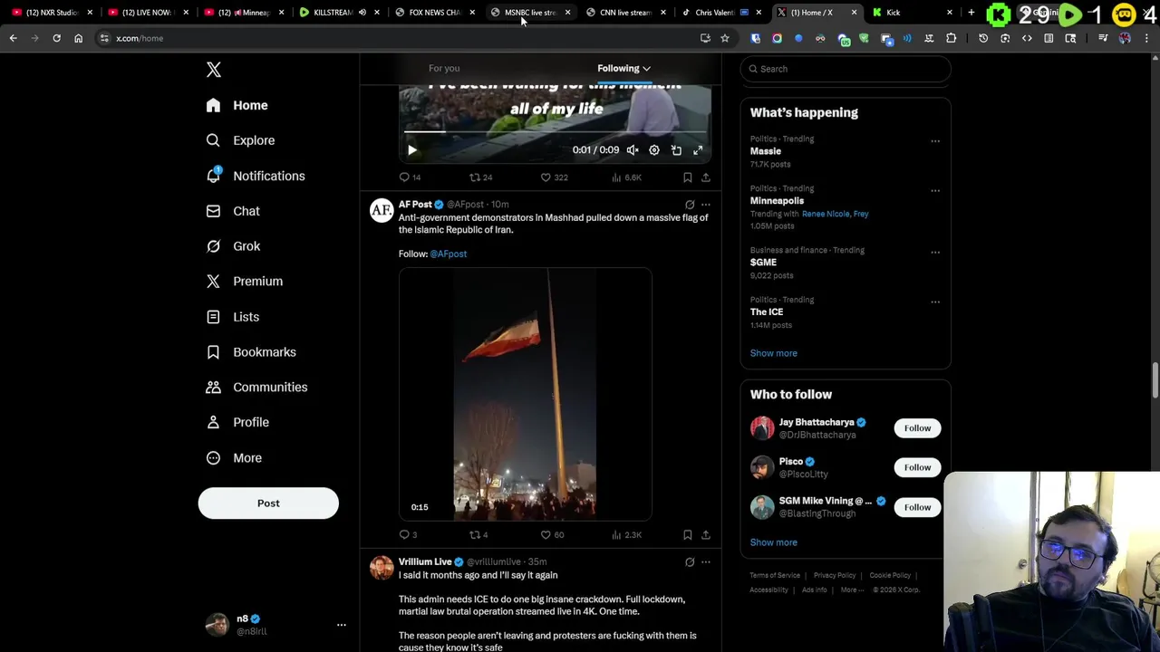The height and width of the screenshot is (652, 1160).
Task: Open more options for The ICE trend
Action: (935, 302)
